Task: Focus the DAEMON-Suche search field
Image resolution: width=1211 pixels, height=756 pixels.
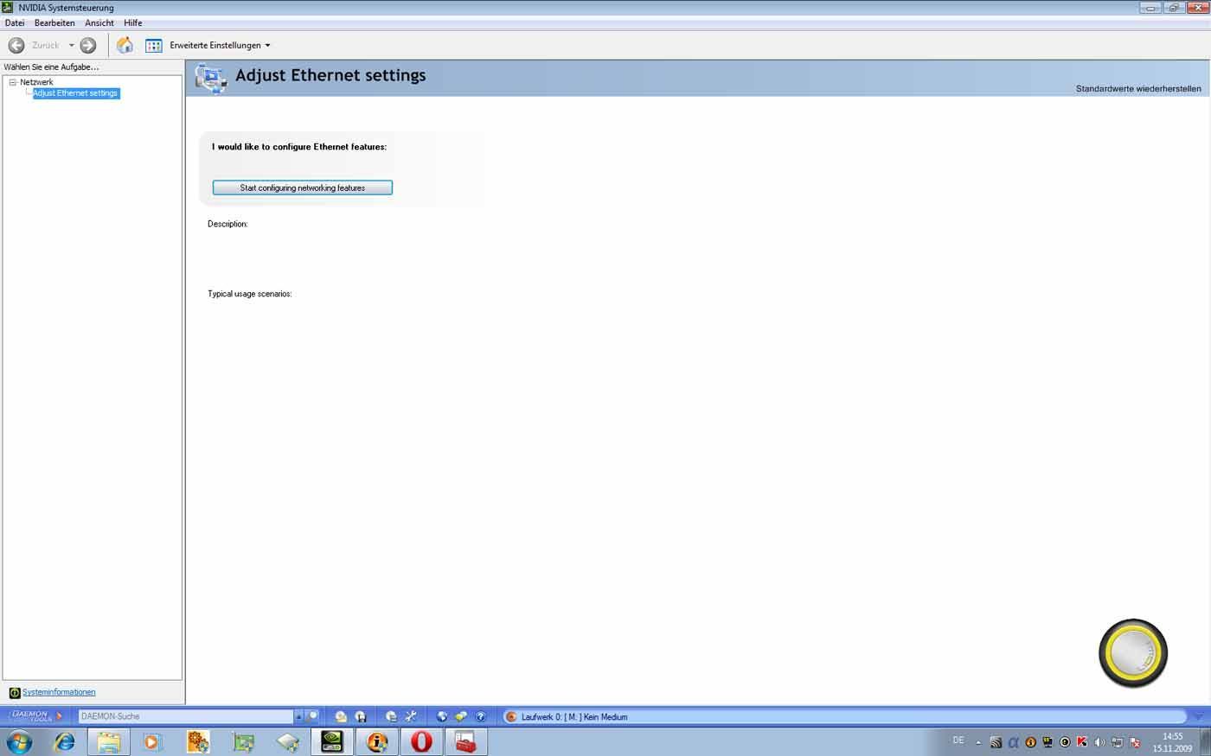Action: click(x=186, y=716)
